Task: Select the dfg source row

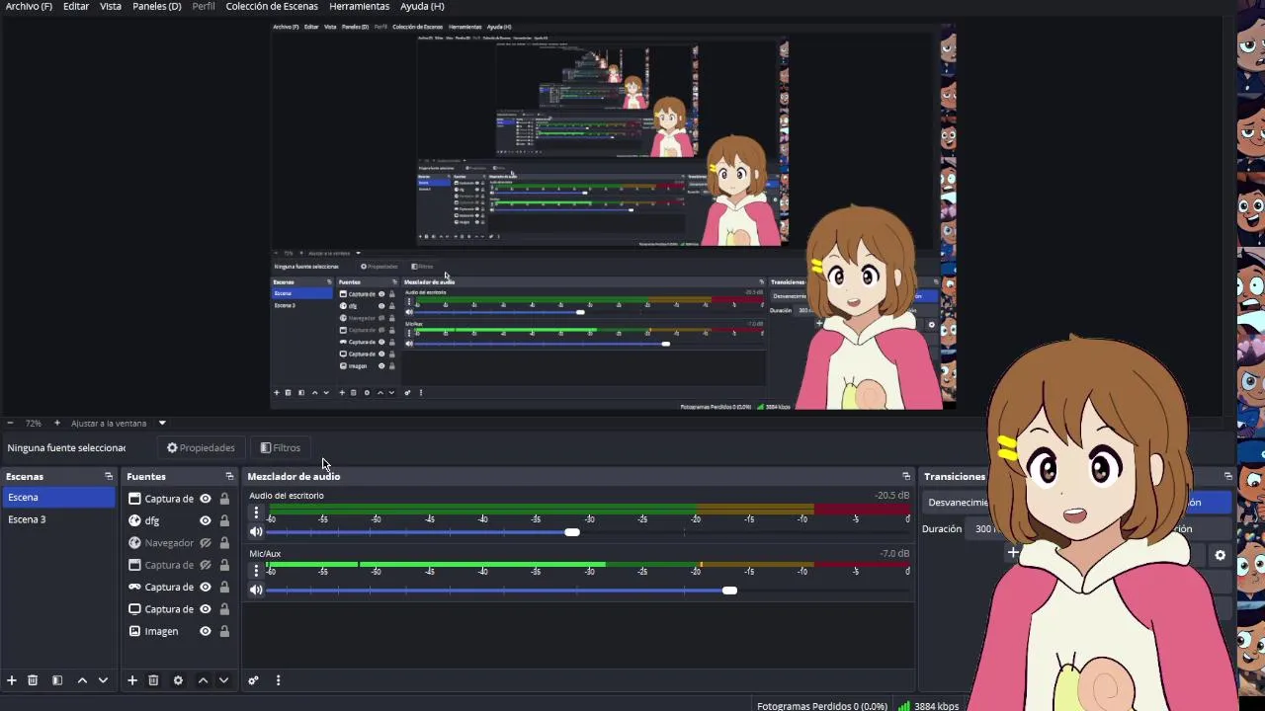Action: (x=179, y=520)
